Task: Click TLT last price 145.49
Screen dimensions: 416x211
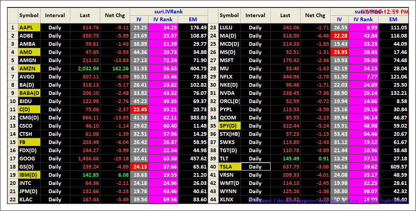Action: 285,159
